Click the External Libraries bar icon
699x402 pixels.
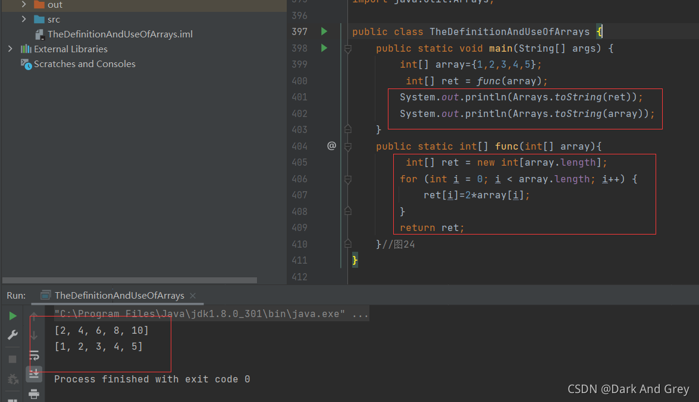click(26, 49)
